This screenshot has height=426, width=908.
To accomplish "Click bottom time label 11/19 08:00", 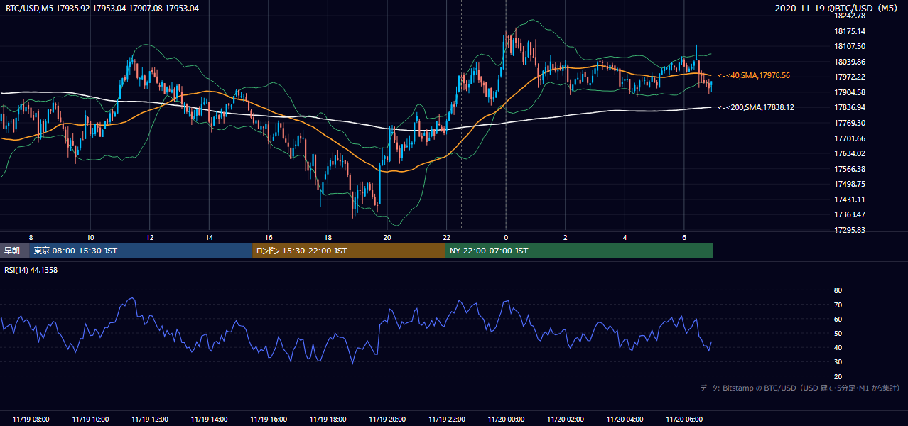I will 31,420.
